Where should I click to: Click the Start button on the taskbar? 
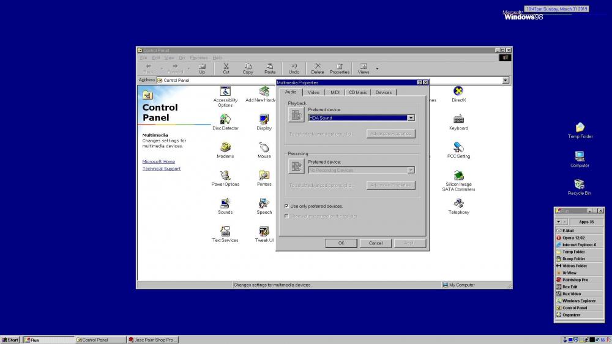10,340
